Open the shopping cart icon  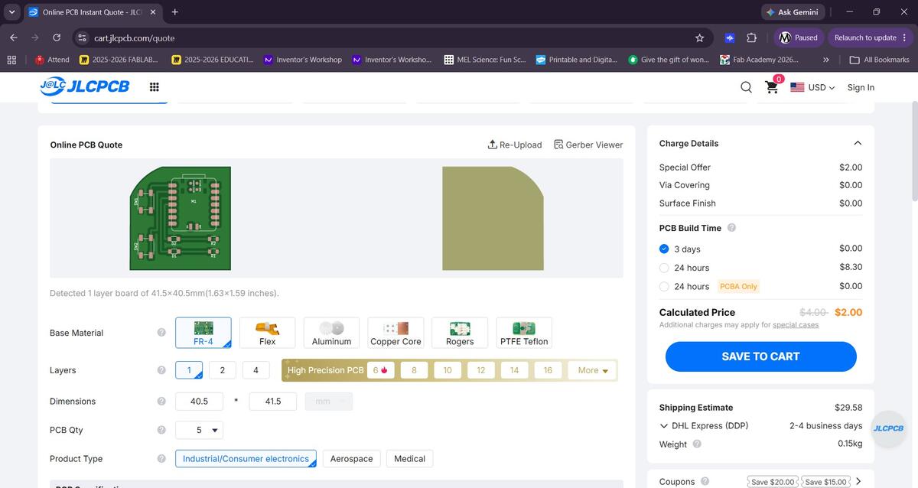click(x=773, y=86)
